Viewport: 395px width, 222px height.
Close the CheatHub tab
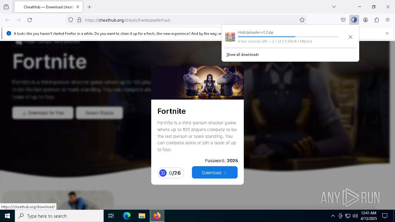(x=78, y=7)
